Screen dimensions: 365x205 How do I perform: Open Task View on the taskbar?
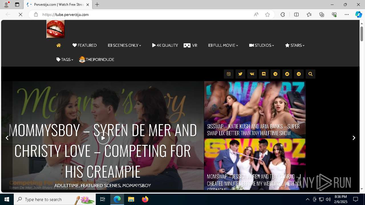tap(103, 199)
